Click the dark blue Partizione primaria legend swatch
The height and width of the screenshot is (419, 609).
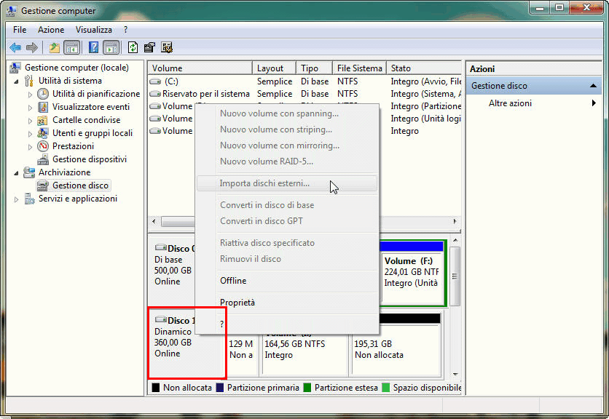click(x=220, y=388)
